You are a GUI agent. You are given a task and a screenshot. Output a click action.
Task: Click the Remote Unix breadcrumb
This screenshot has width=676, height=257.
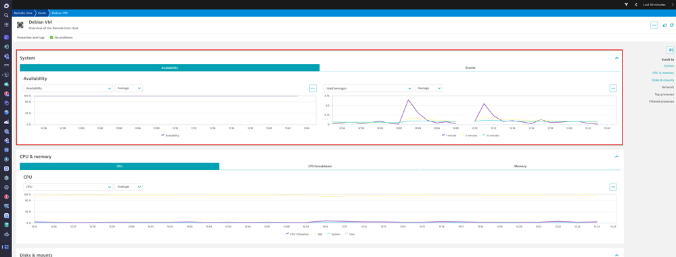pyautogui.click(x=22, y=13)
